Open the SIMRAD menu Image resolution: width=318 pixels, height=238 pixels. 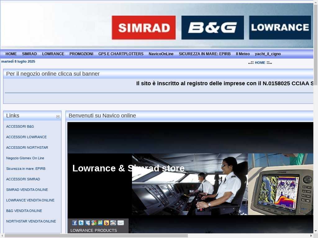click(x=30, y=54)
